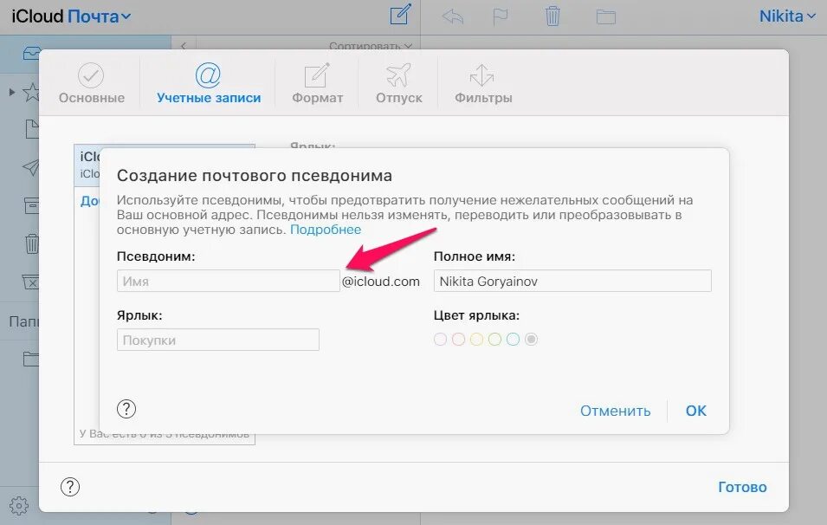Image resolution: width=827 pixels, height=525 pixels.
Task: Compose a new mail message
Action: pos(400,16)
